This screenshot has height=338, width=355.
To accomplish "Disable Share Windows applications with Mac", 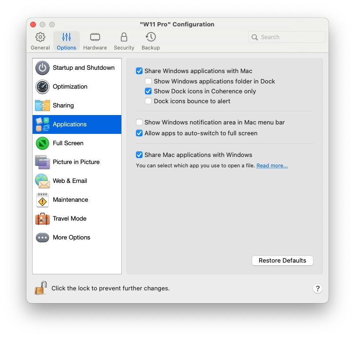I will (x=139, y=71).
